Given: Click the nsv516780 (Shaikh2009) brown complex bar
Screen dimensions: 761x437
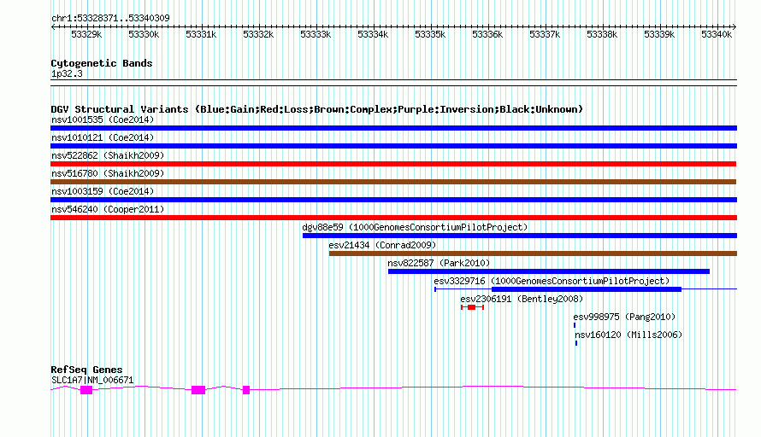Looking at the screenshot, I should point(393,182).
